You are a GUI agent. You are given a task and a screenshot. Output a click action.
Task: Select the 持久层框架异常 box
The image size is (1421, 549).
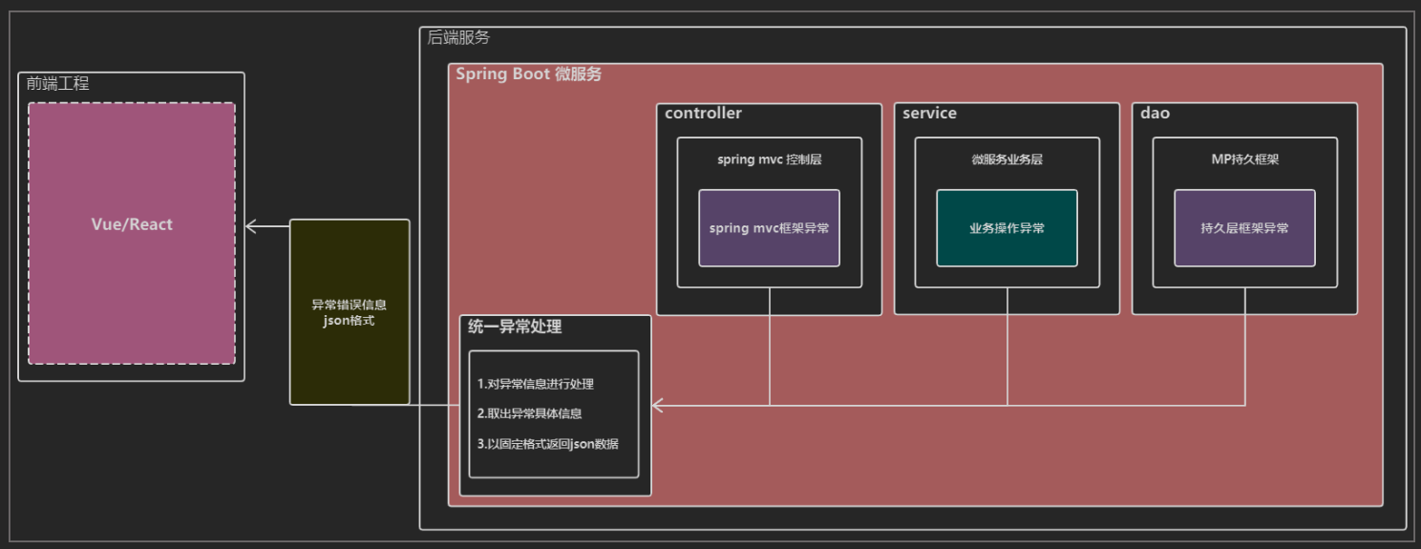[1244, 228]
